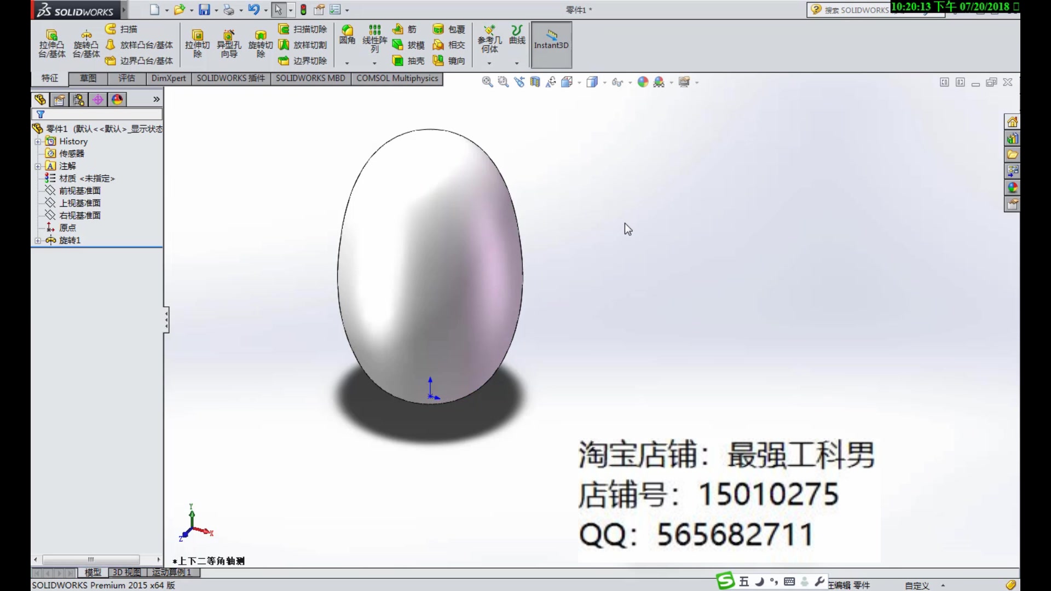
Task: Select the 抽壳 shell tool
Action: pos(408,61)
